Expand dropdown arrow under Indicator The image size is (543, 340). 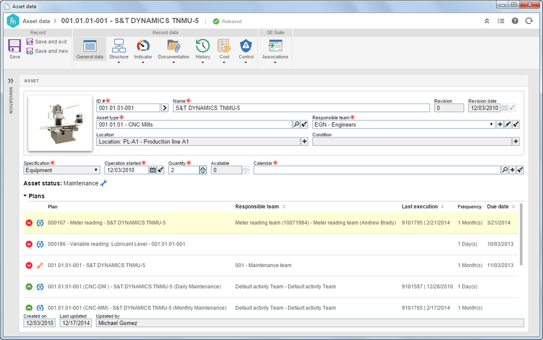(143, 63)
